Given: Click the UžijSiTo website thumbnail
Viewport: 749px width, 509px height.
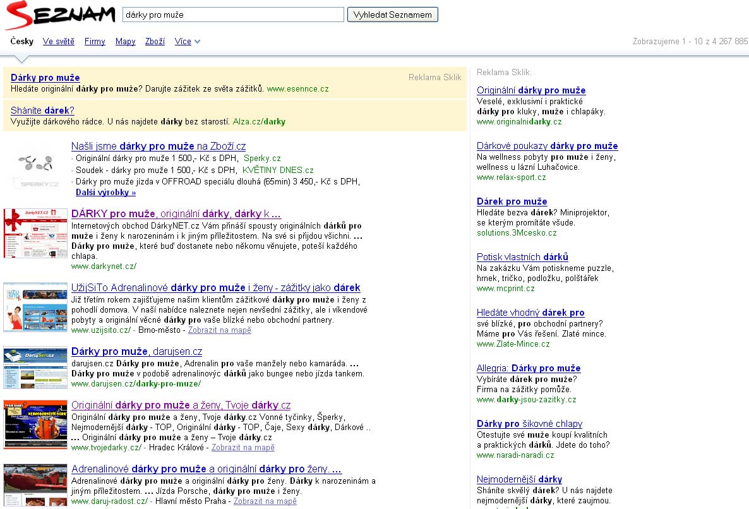Looking at the screenshot, I should pos(35,307).
